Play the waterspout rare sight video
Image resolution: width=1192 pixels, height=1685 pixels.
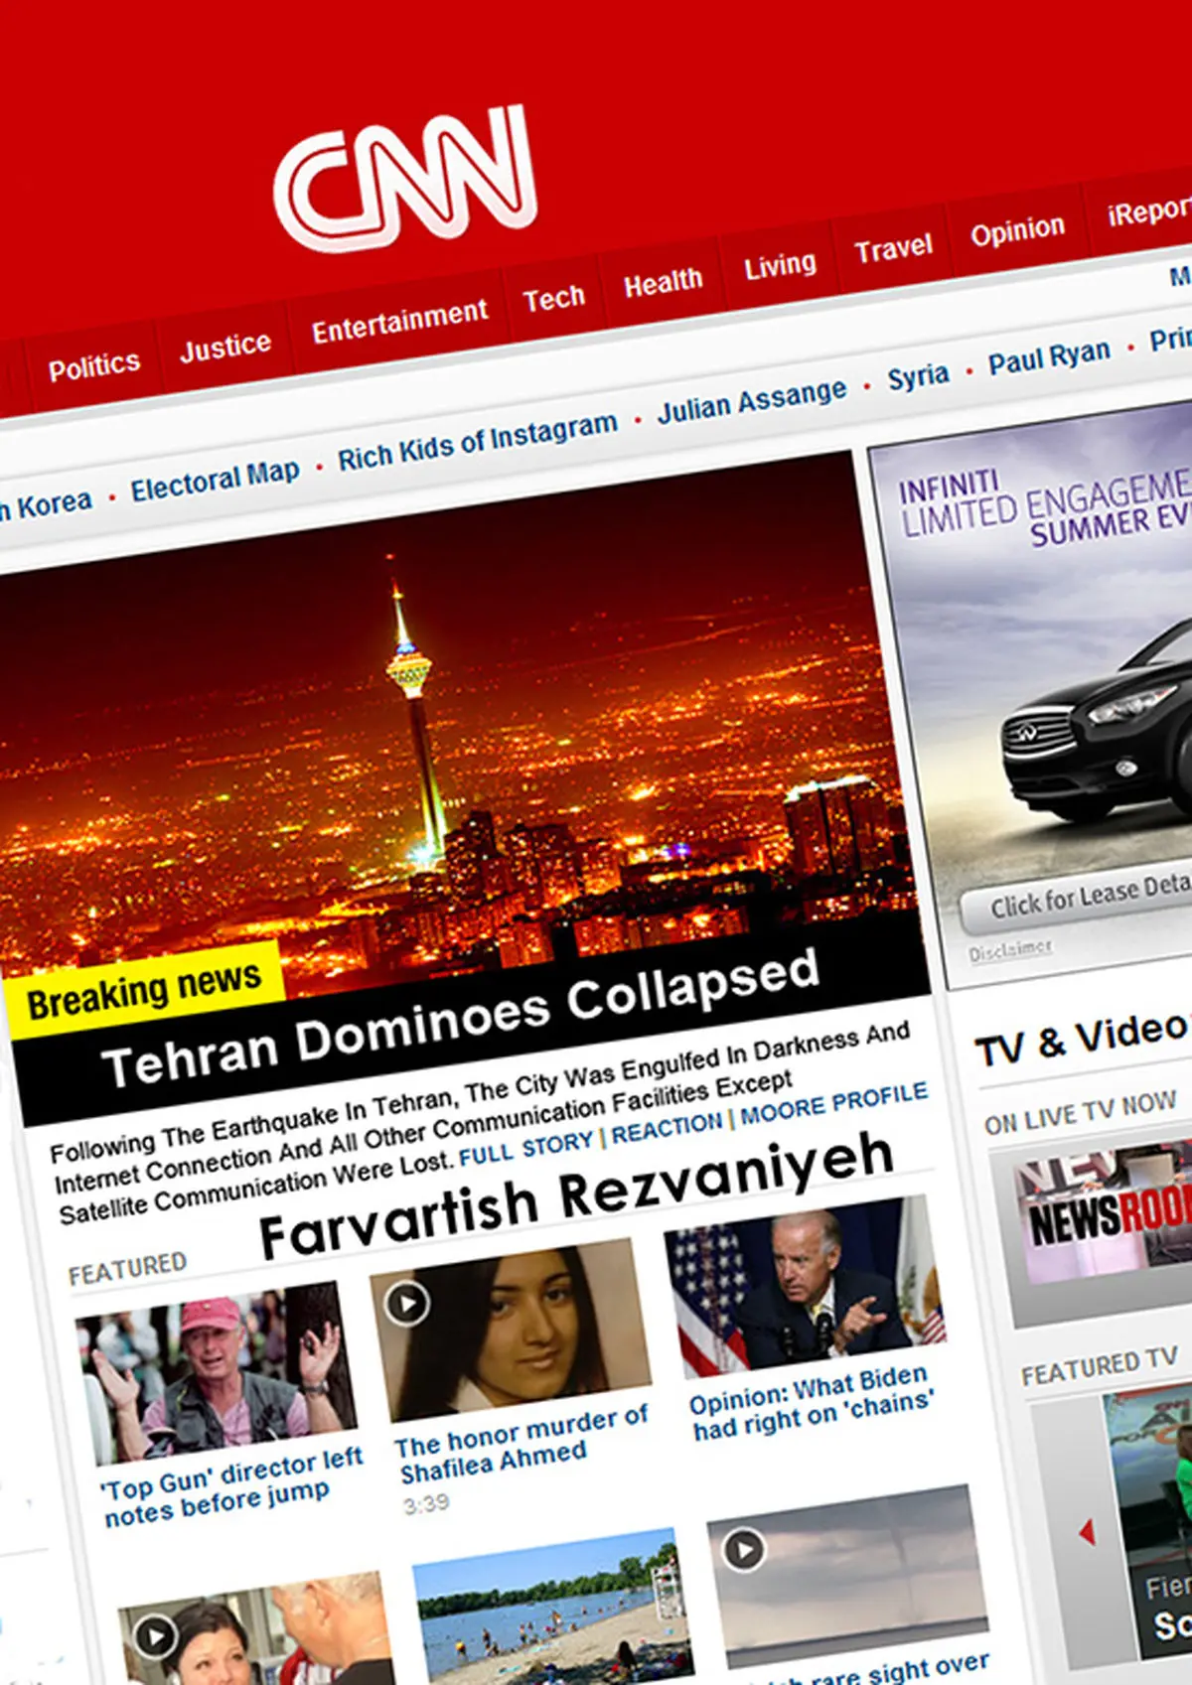744,1548
